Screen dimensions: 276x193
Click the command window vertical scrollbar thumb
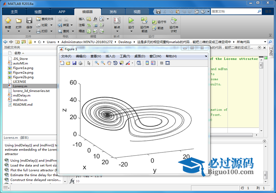click(x=265, y=175)
